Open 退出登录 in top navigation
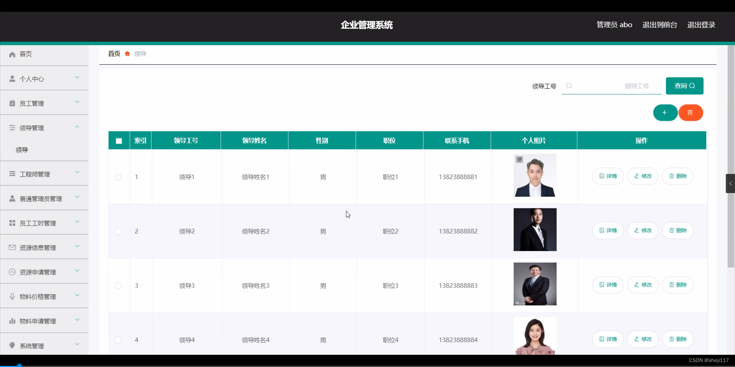 pos(701,24)
